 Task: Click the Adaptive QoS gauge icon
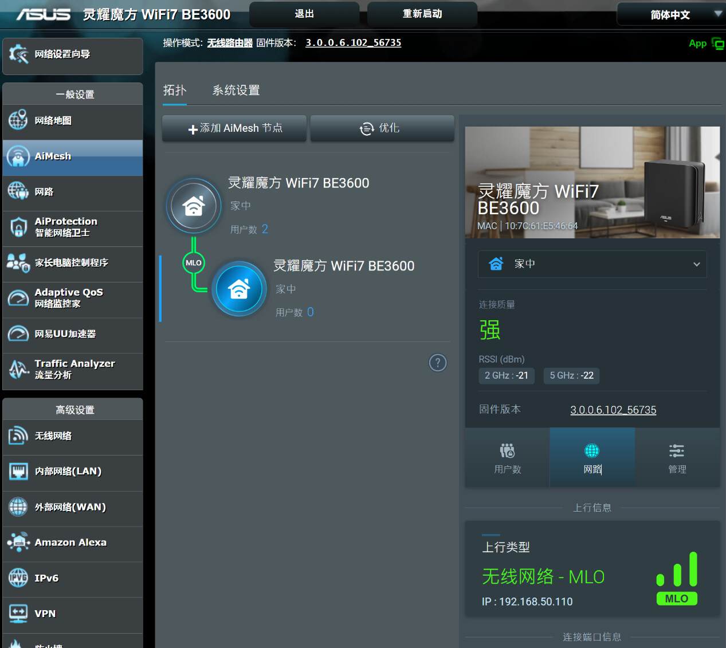[x=18, y=299]
